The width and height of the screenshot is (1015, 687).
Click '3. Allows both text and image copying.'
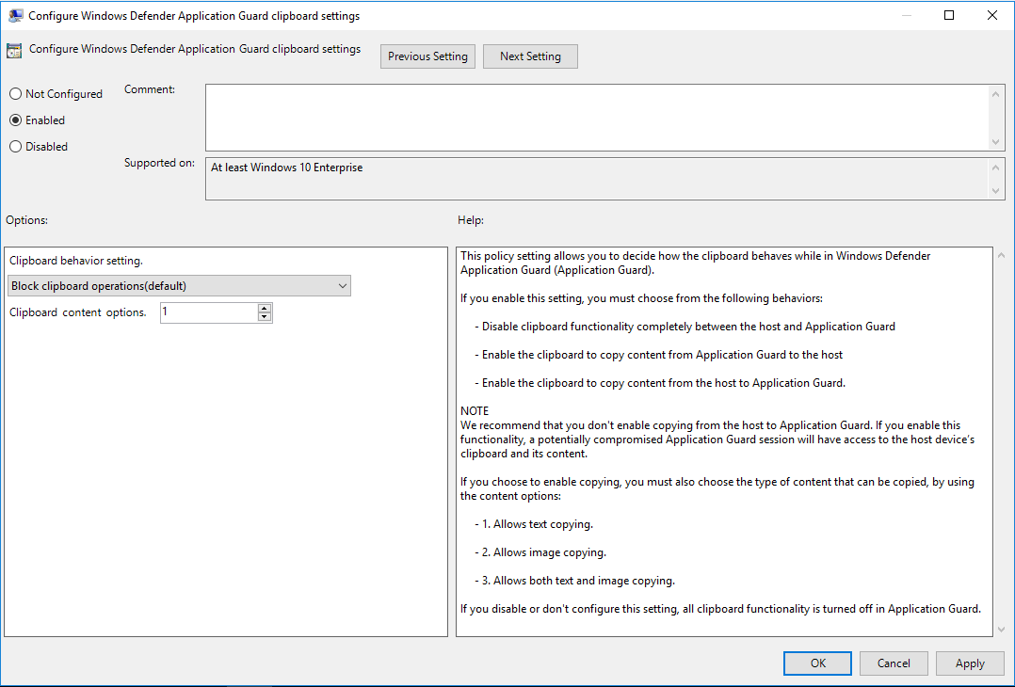coord(574,581)
